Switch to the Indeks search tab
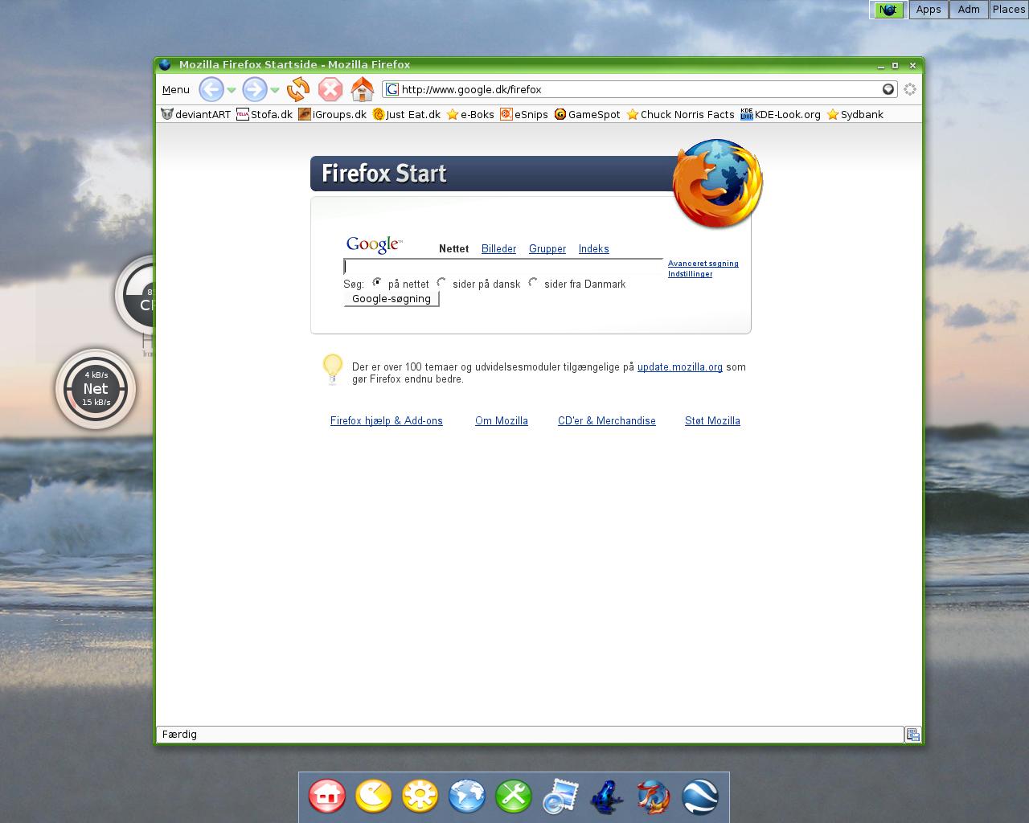The width and height of the screenshot is (1029, 823). point(594,248)
